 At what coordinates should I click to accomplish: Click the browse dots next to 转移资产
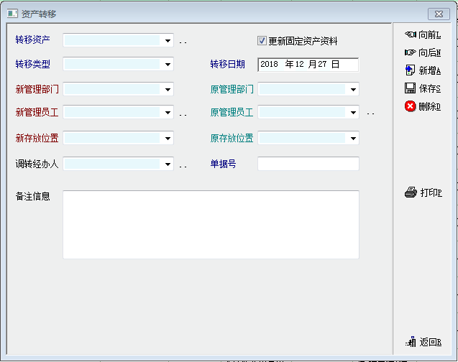pyautogui.click(x=183, y=42)
